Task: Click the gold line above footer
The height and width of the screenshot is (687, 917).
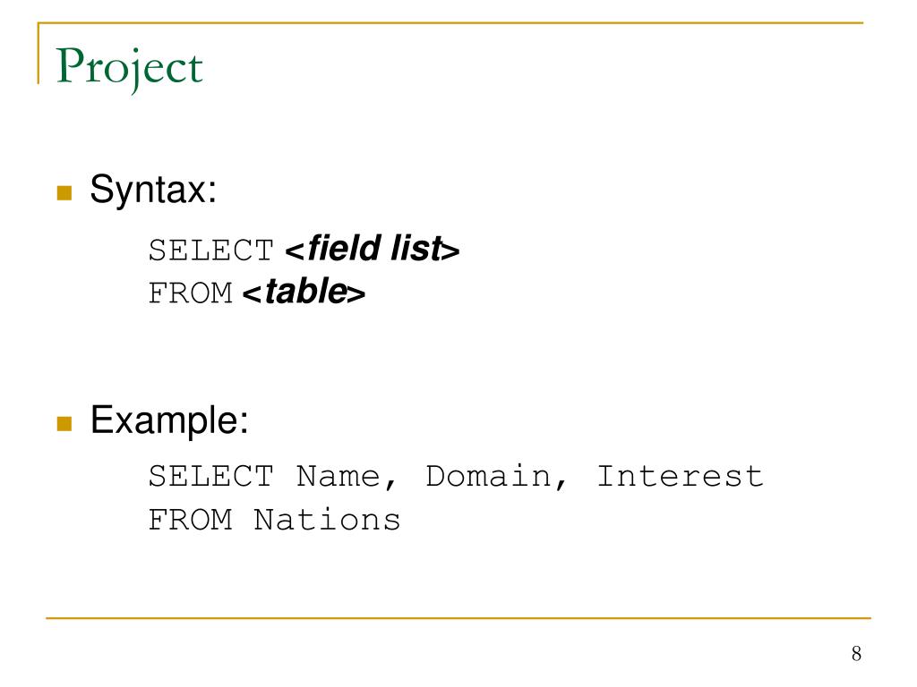Action: pos(458,617)
